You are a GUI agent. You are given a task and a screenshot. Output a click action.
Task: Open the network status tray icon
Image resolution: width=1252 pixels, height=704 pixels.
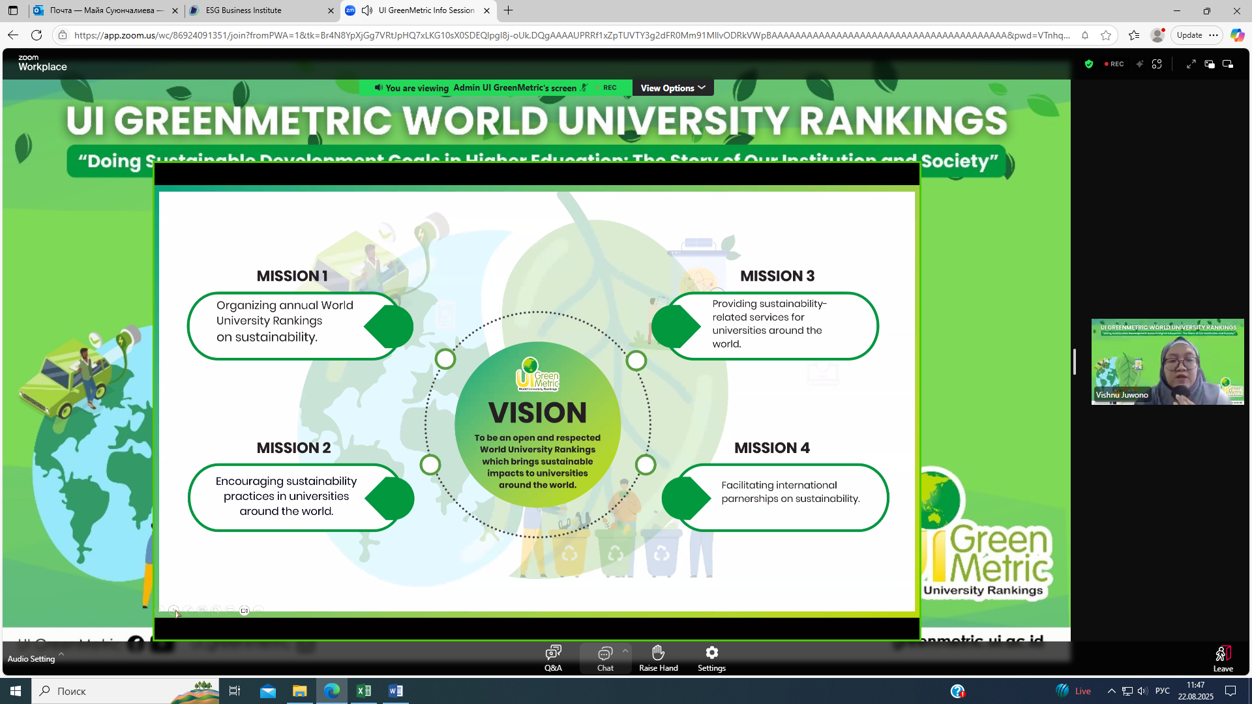[x=1127, y=691]
